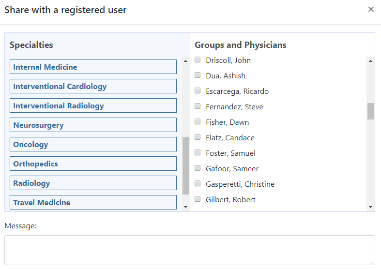Select the Escarcega, Ricardo checkbox
The width and height of the screenshot is (381, 269).
click(x=198, y=91)
